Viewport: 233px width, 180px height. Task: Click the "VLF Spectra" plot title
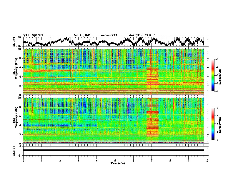pos(33,35)
